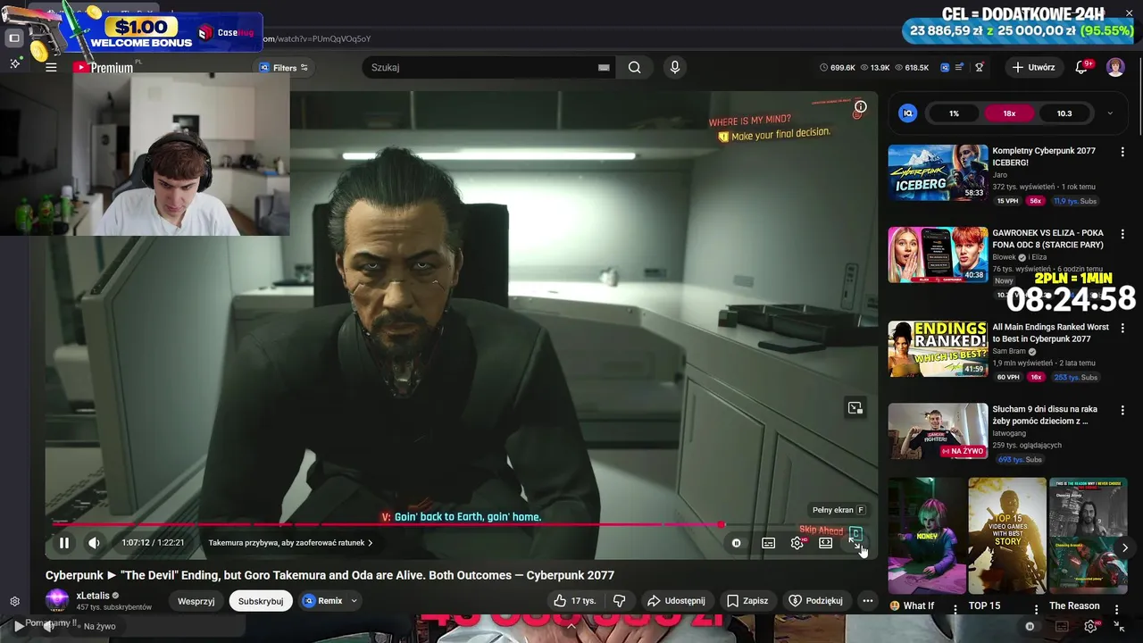
Task: Open the TOP 15 short thumbnail
Action: tap(1007, 536)
